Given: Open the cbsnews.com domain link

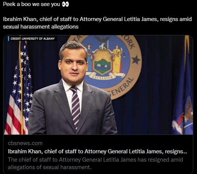Looking at the screenshot, I should pos(25,143).
